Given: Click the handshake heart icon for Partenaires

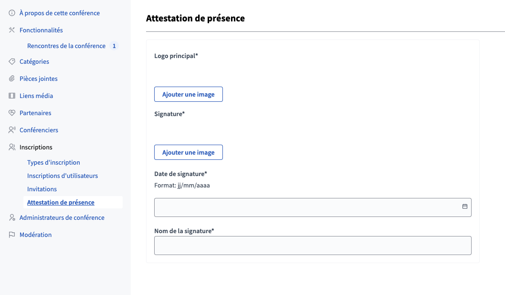Looking at the screenshot, I should click(12, 113).
